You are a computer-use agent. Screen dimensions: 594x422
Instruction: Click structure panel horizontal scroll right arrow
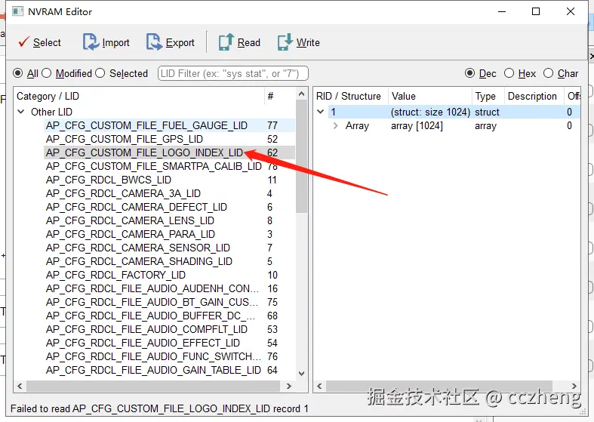pos(574,387)
